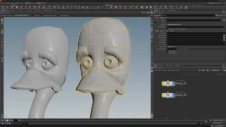Choose the PolyBridge shelf tool

pos(21,7)
